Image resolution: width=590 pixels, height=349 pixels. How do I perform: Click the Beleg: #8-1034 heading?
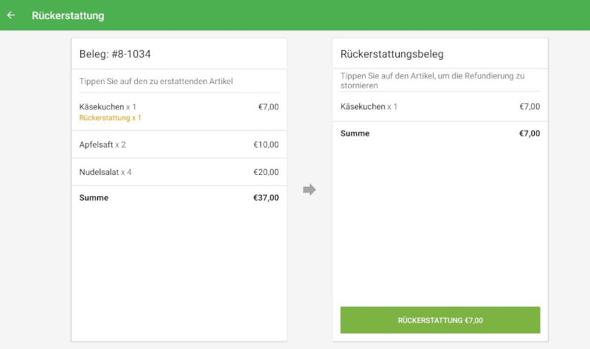pos(115,54)
